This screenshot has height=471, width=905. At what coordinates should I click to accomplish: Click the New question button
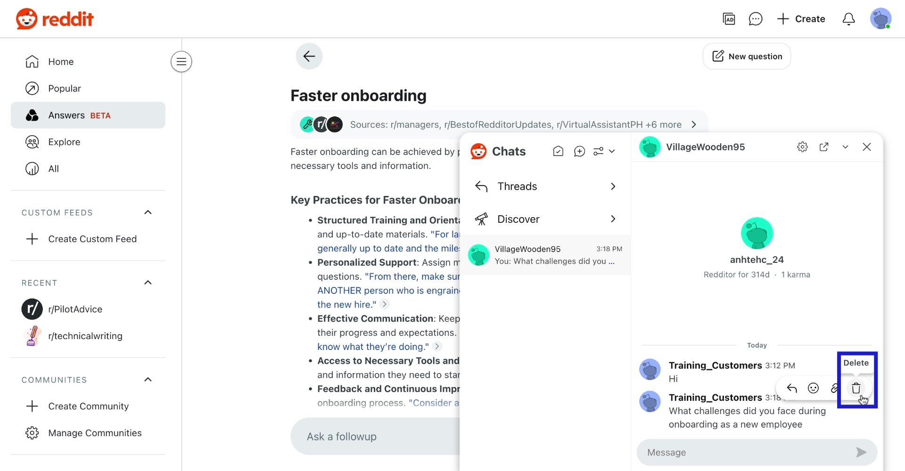click(747, 57)
